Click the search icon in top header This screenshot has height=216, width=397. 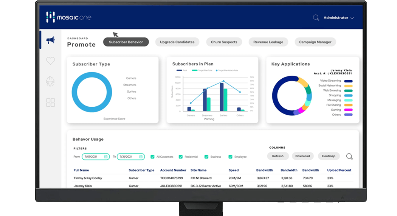316,18
